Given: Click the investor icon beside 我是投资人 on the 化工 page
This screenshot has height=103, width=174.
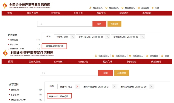Looking at the screenshot, I should coord(113,56).
